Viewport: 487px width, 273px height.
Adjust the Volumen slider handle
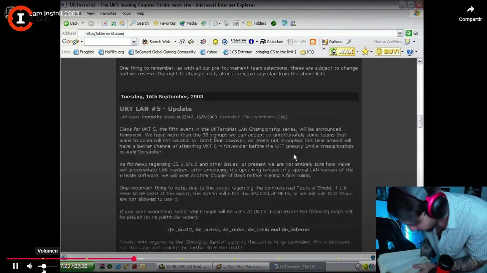(x=44, y=267)
